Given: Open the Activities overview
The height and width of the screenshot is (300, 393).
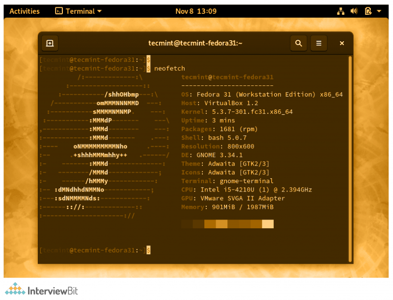Looking at the screenshot, I should 24,11.
